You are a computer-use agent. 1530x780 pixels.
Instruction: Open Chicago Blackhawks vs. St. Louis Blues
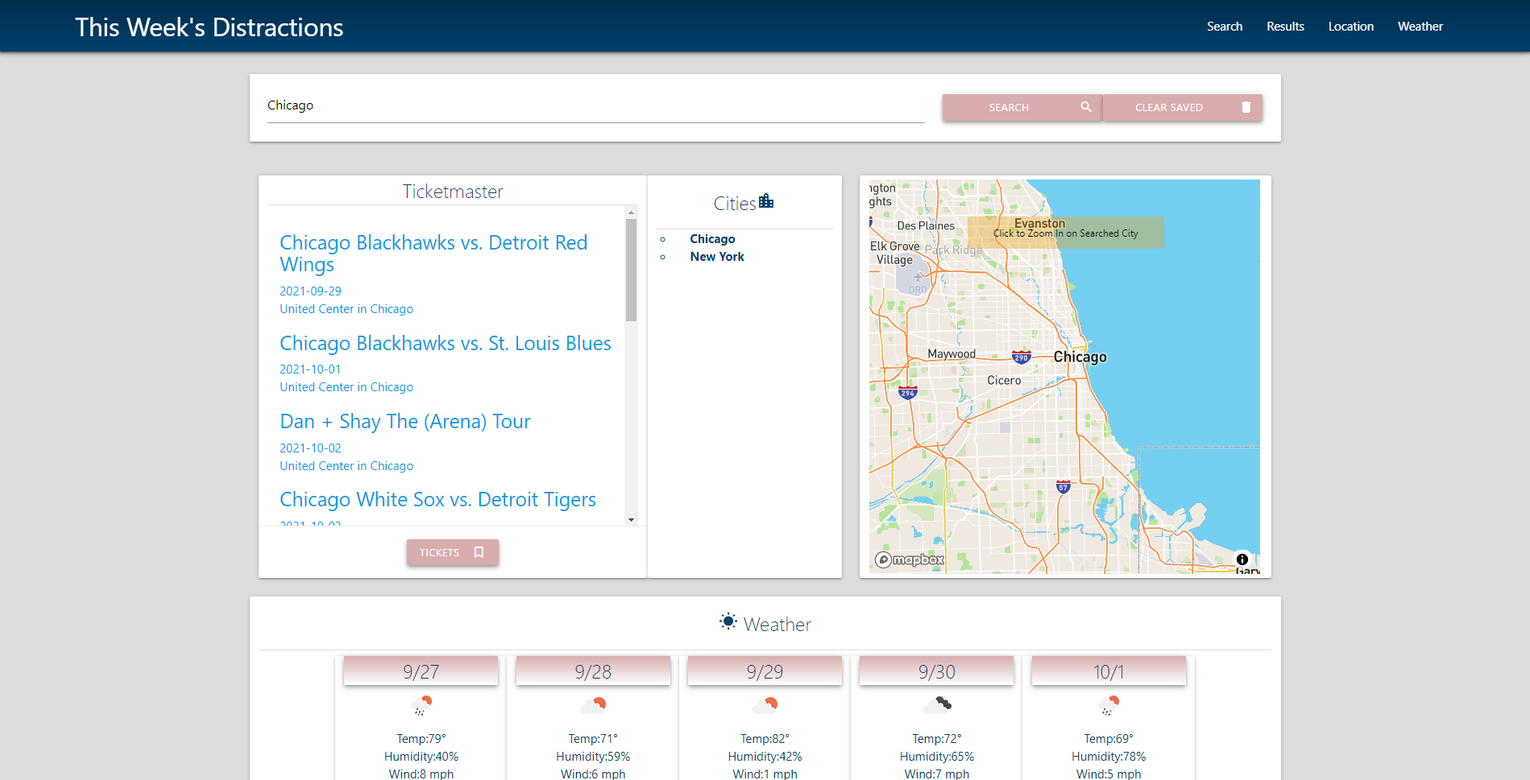coord(445,344)
